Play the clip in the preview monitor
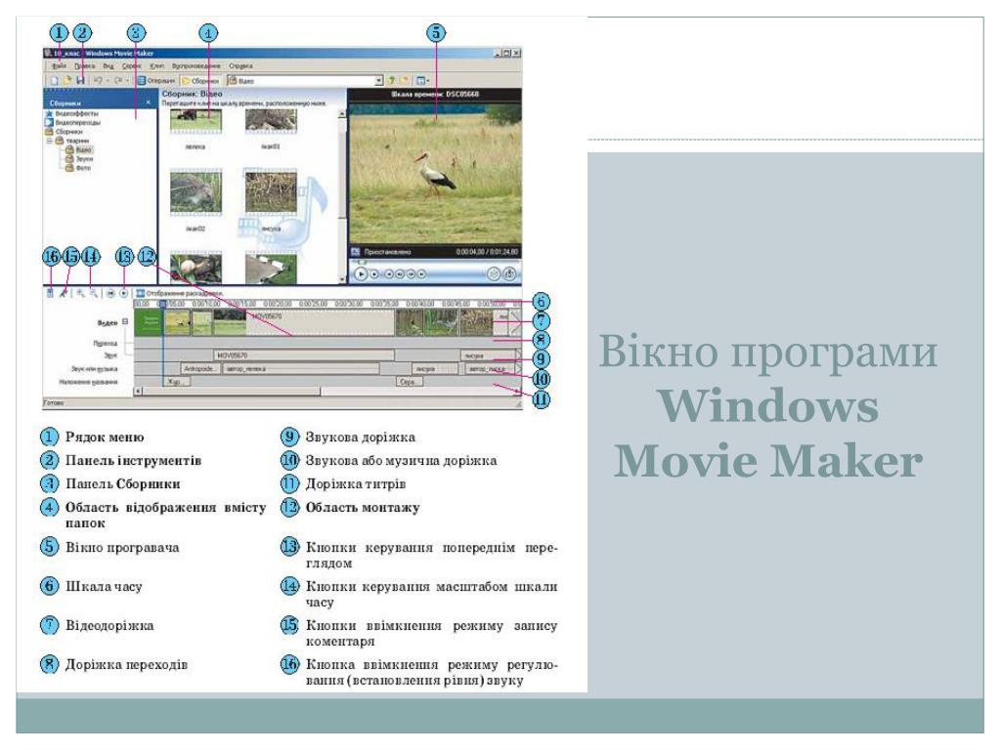Image resolution: width=1001 pixels, height=750 pixels. (x=361, y=274)
